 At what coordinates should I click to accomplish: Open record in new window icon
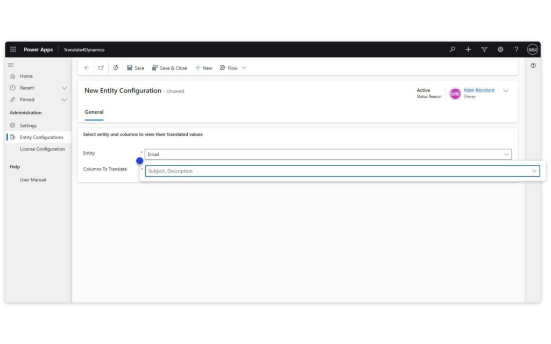click(x=101, y=68)
